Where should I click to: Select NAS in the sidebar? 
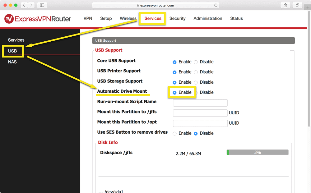pyautogui.click(x=12, y=62)
